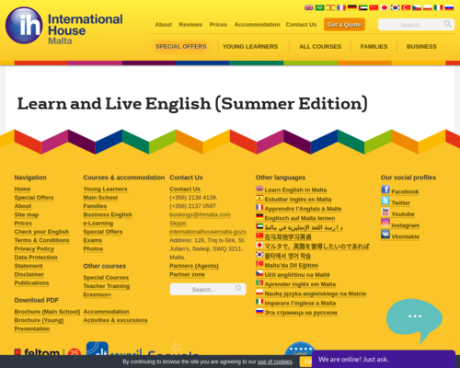Open the Twitter profile icon
This screenshot has width=460, height=368.
(385, 201)
